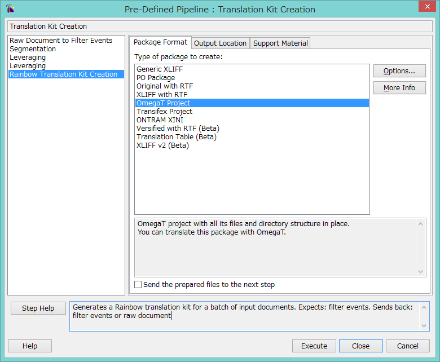Enable Send the prepared files to next step

pos(138,285)
